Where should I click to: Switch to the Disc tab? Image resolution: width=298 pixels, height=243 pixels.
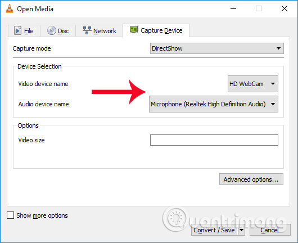58,30
